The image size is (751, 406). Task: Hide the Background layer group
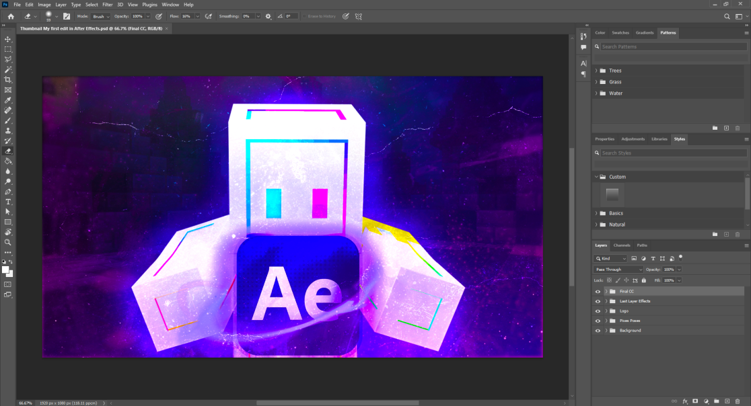598,331
